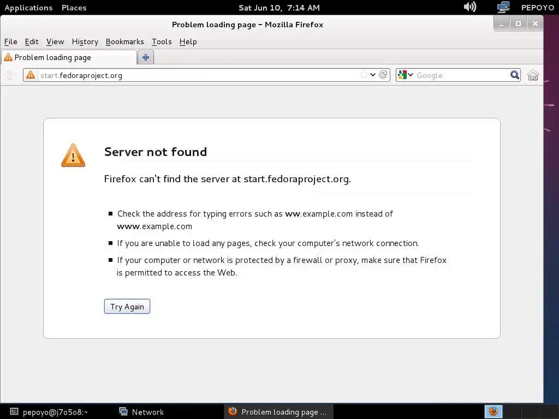Open the Help menu

(188, 41)
